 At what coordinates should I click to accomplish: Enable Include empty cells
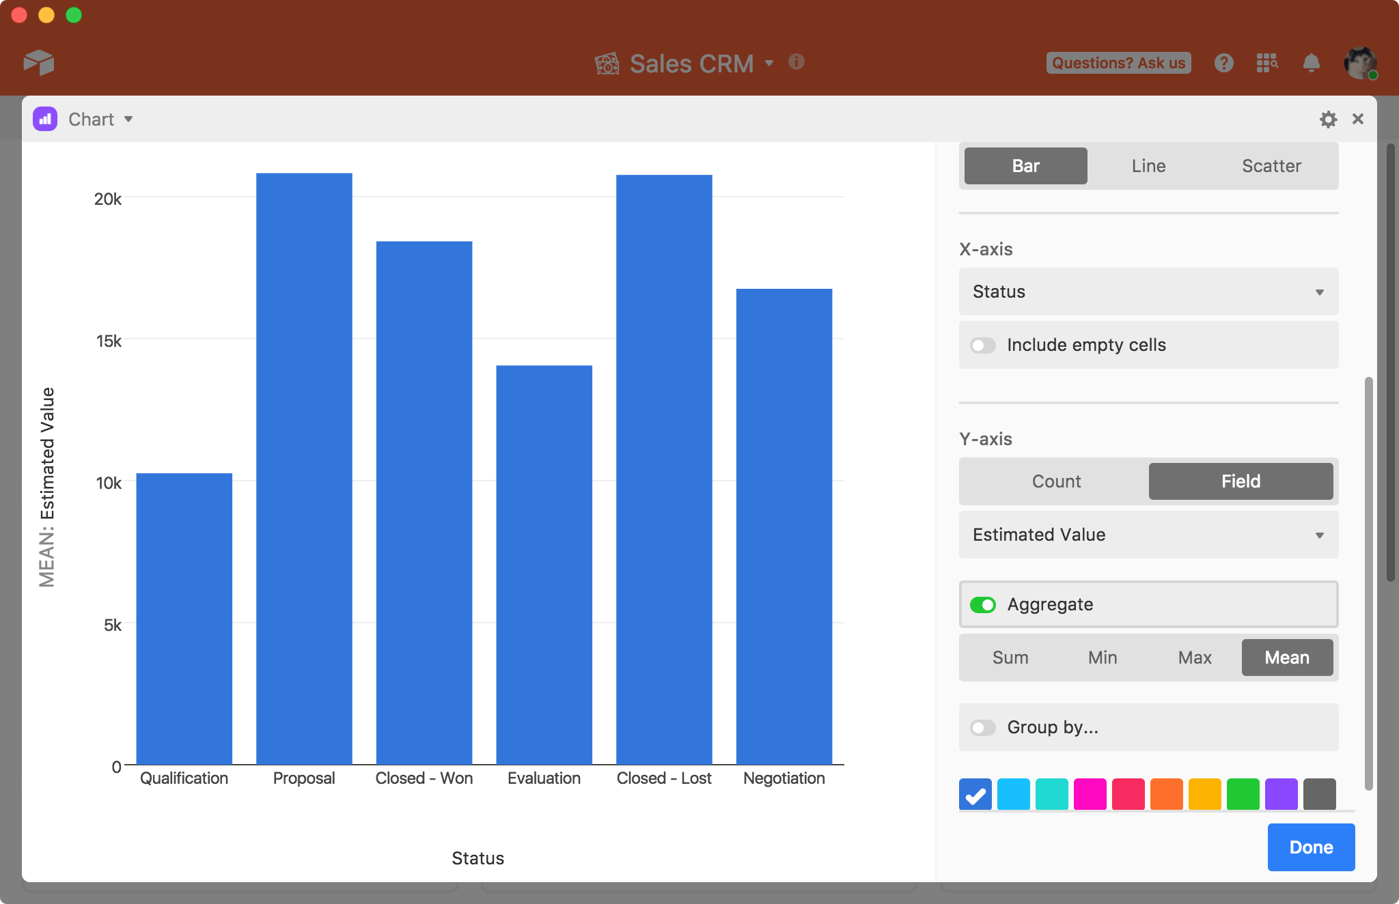point(983,345)
